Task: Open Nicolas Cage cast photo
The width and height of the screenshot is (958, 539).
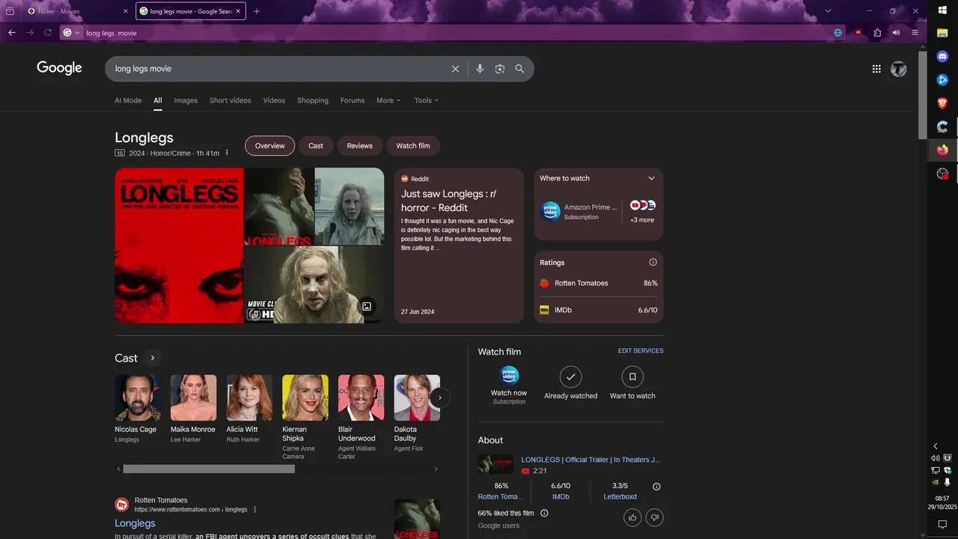Action: (x=138, y=398)
